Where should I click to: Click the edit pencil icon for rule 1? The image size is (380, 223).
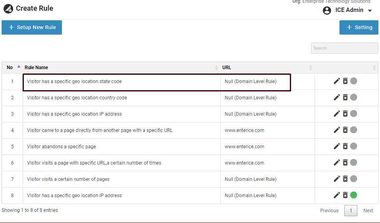tap(337, 81)
